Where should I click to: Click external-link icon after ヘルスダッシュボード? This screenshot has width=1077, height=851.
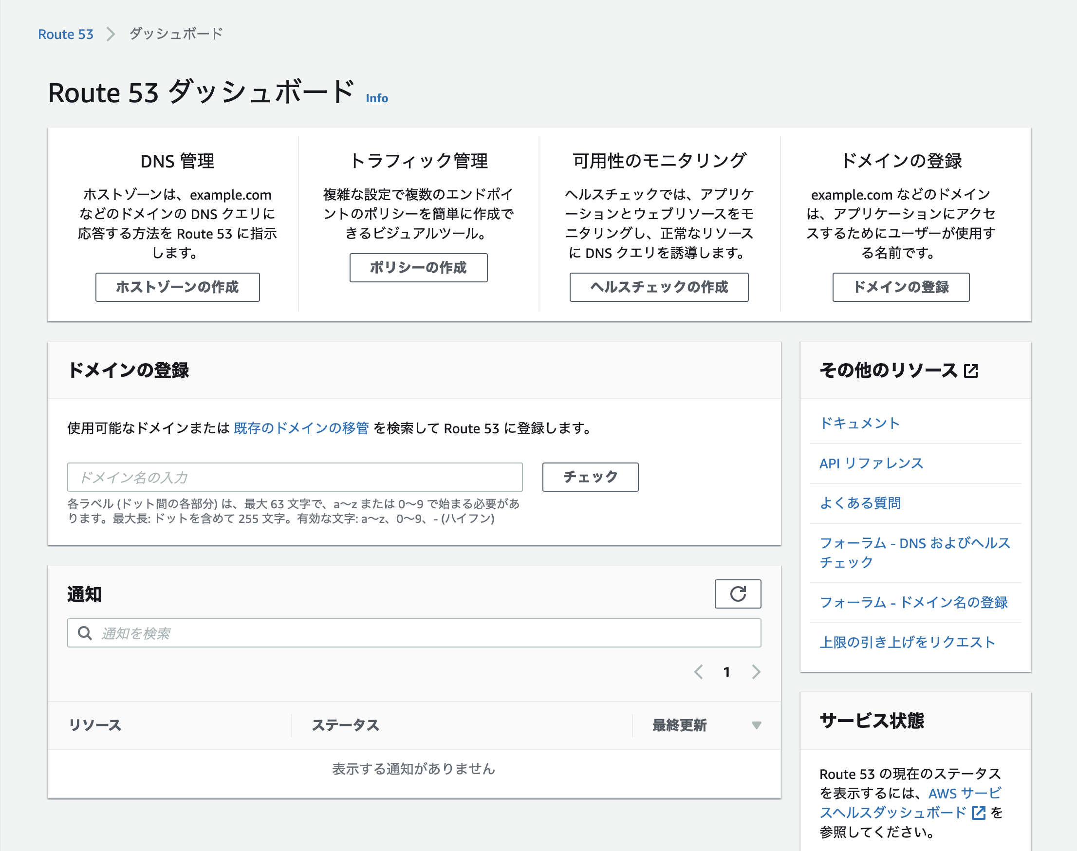click(978, 813)
